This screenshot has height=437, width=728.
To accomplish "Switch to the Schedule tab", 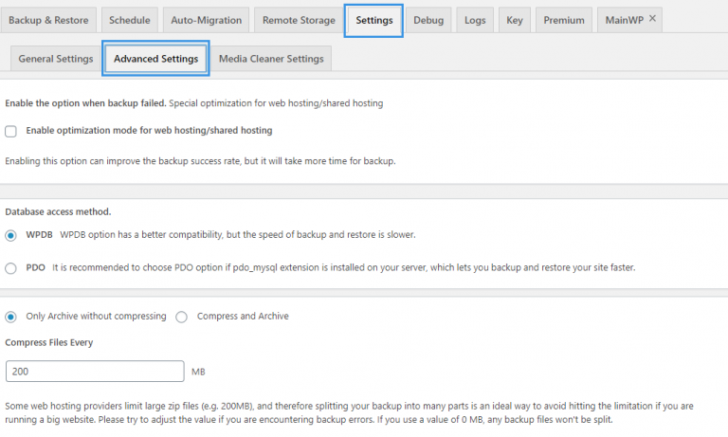I will (x=129, y=20).
